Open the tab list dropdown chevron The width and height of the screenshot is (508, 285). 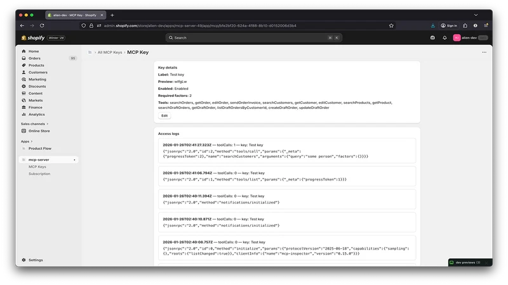click(476, 15)
